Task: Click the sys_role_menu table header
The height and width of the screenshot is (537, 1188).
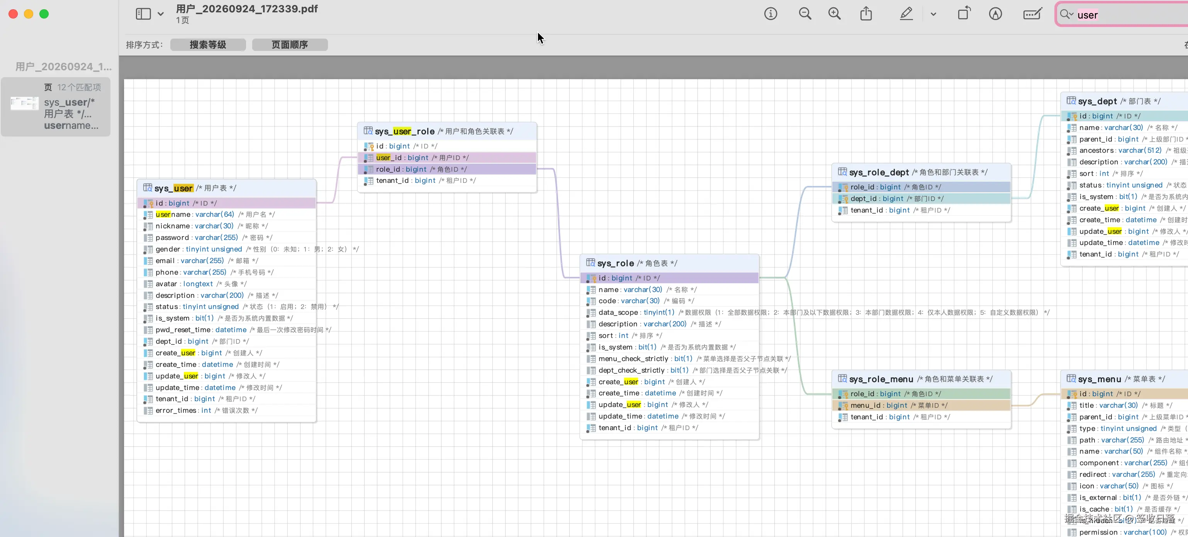Action: 922,379
